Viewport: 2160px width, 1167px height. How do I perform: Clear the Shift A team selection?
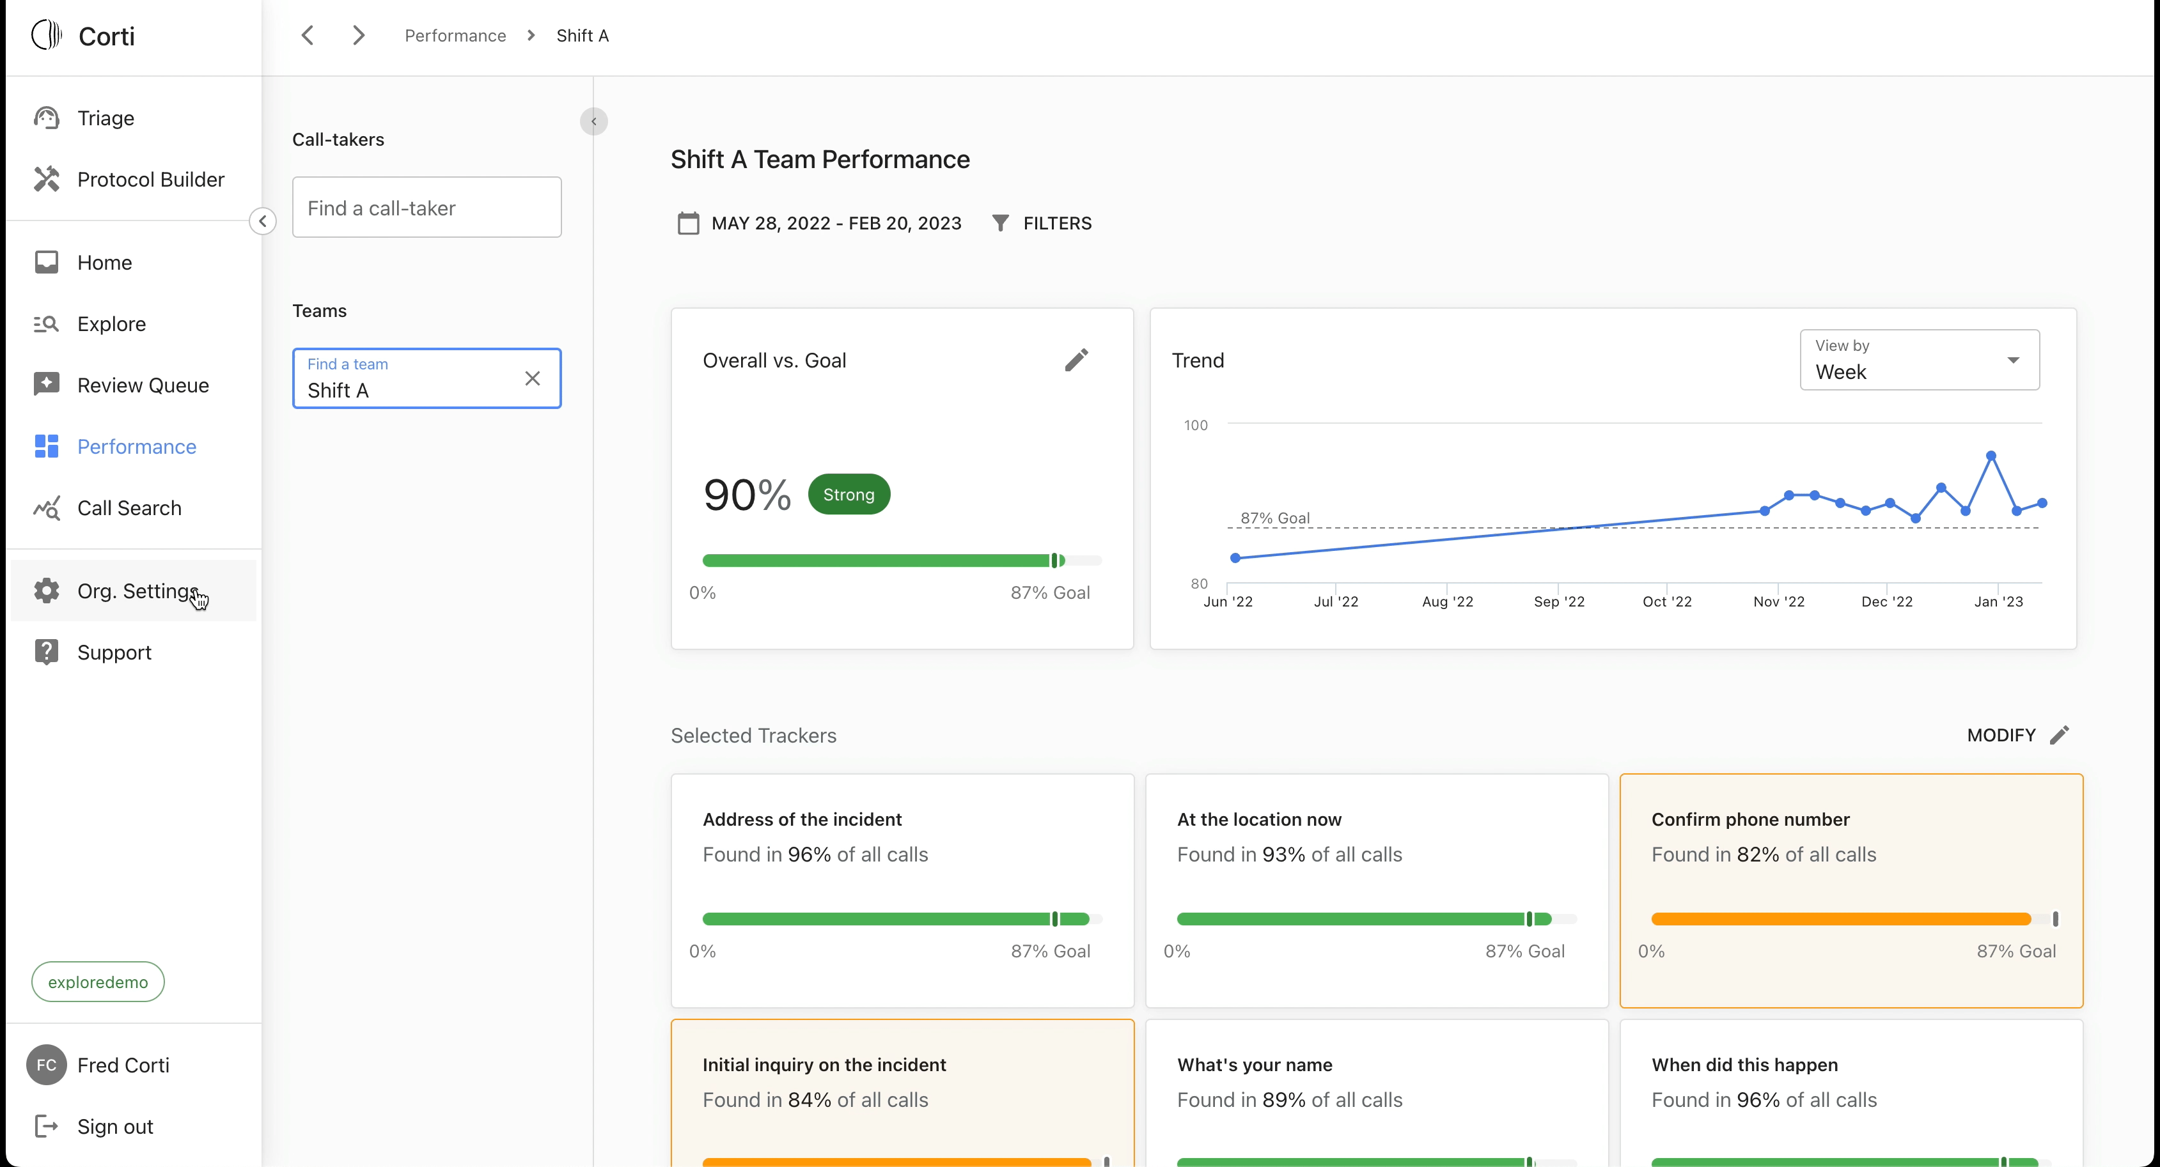tap(533, 379)
